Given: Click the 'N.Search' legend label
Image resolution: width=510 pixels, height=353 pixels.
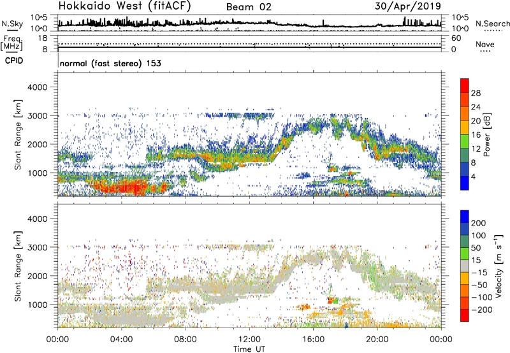Looking at the screenshot, I should point(492,24).
